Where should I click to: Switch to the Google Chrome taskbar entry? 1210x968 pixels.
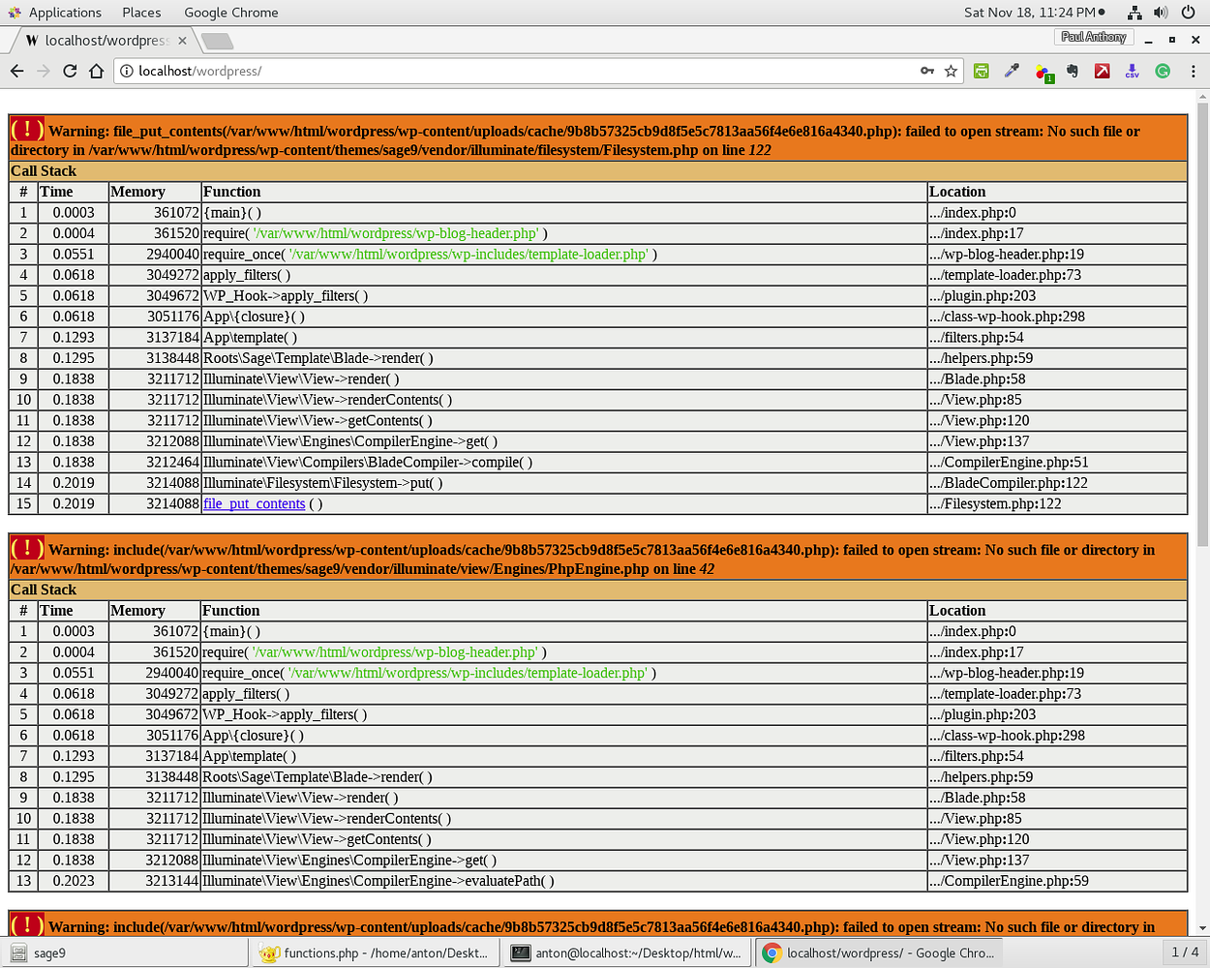[881, 953]
